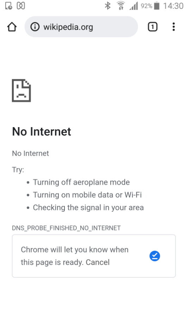The height and width of the screenshot is (335, 187).
Task: Open the tab switcher showing 1 tab
Action: 152,27
